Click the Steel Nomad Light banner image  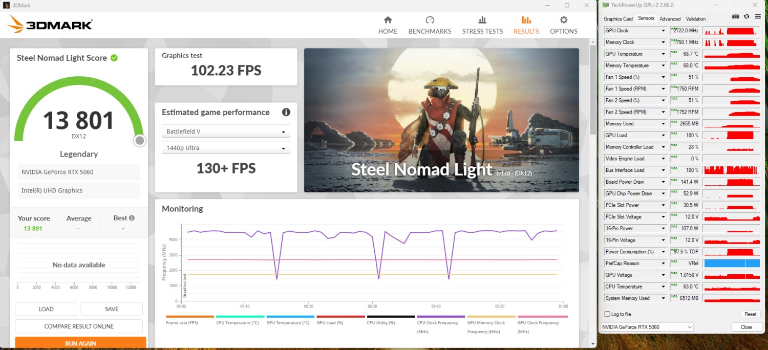[441, 120]
